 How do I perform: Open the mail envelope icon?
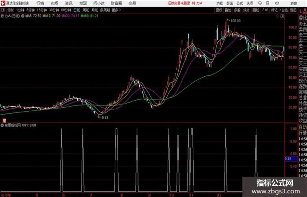[277, 3]
